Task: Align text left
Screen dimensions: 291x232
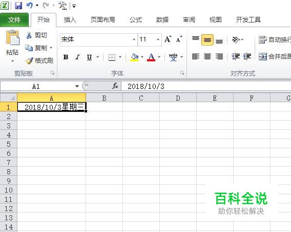Action: pyautogui.click(x=196, y=56)
